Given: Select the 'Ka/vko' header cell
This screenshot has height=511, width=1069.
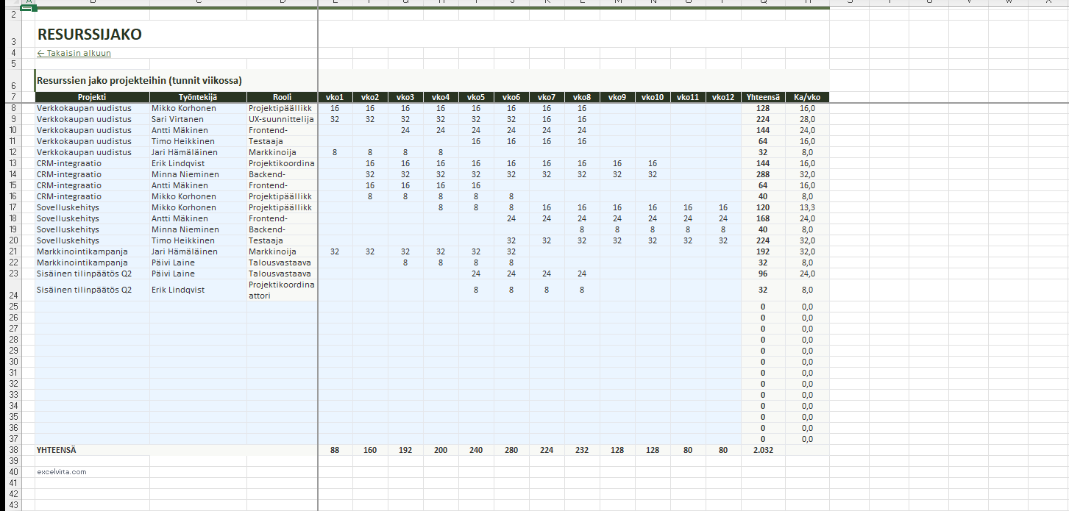Looking at the screenshot, I should pos(807,97).
